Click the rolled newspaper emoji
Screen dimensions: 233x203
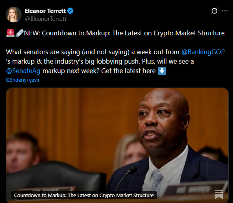(x=19, y=33)
